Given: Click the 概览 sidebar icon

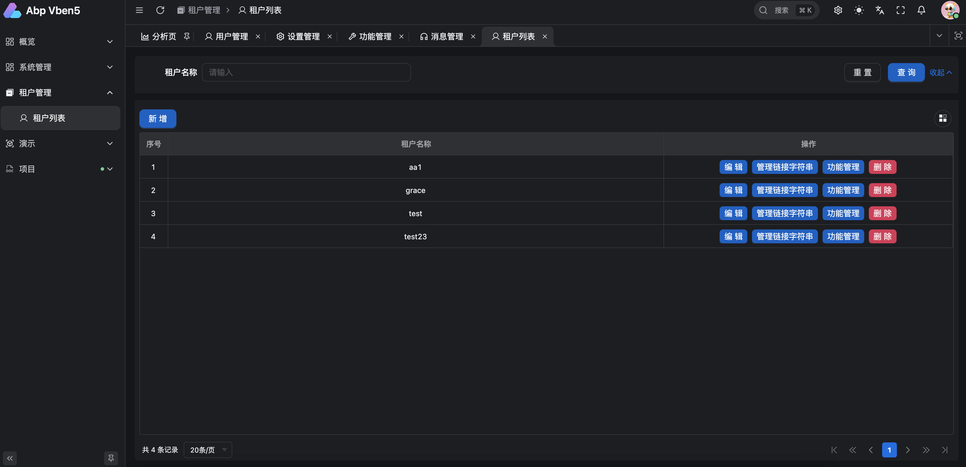Looking at the screenshot, I should click(x=10, y=41).
